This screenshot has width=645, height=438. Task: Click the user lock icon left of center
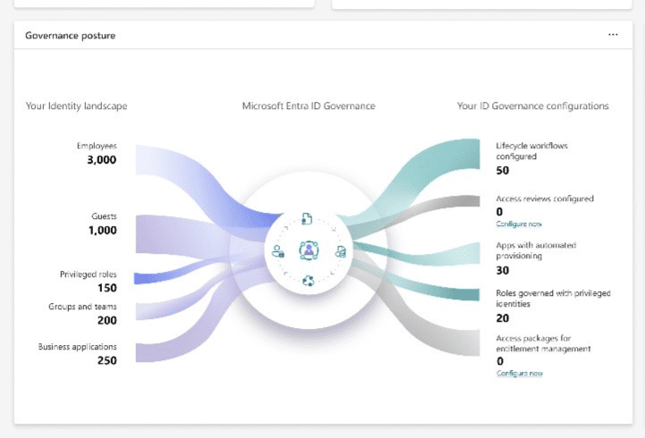pyautogui.click(x=278, y=251)
